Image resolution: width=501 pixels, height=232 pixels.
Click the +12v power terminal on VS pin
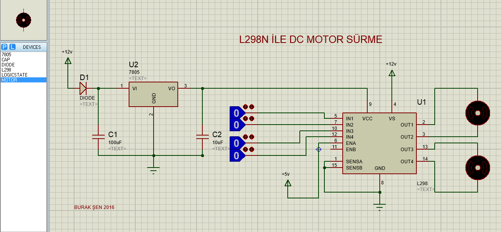click(x=392, y=73)
